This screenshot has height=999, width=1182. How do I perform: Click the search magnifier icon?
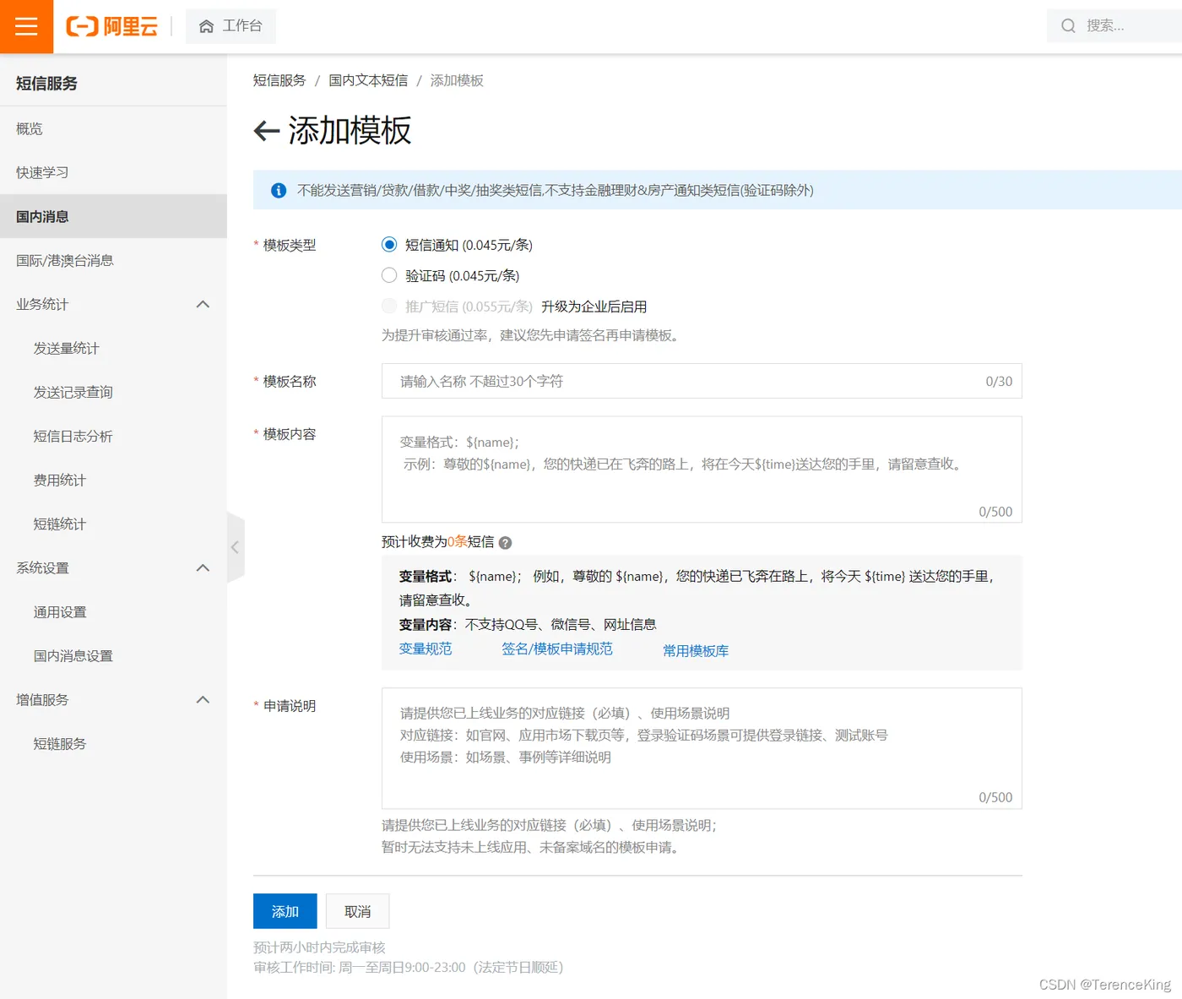[1068, 26]
